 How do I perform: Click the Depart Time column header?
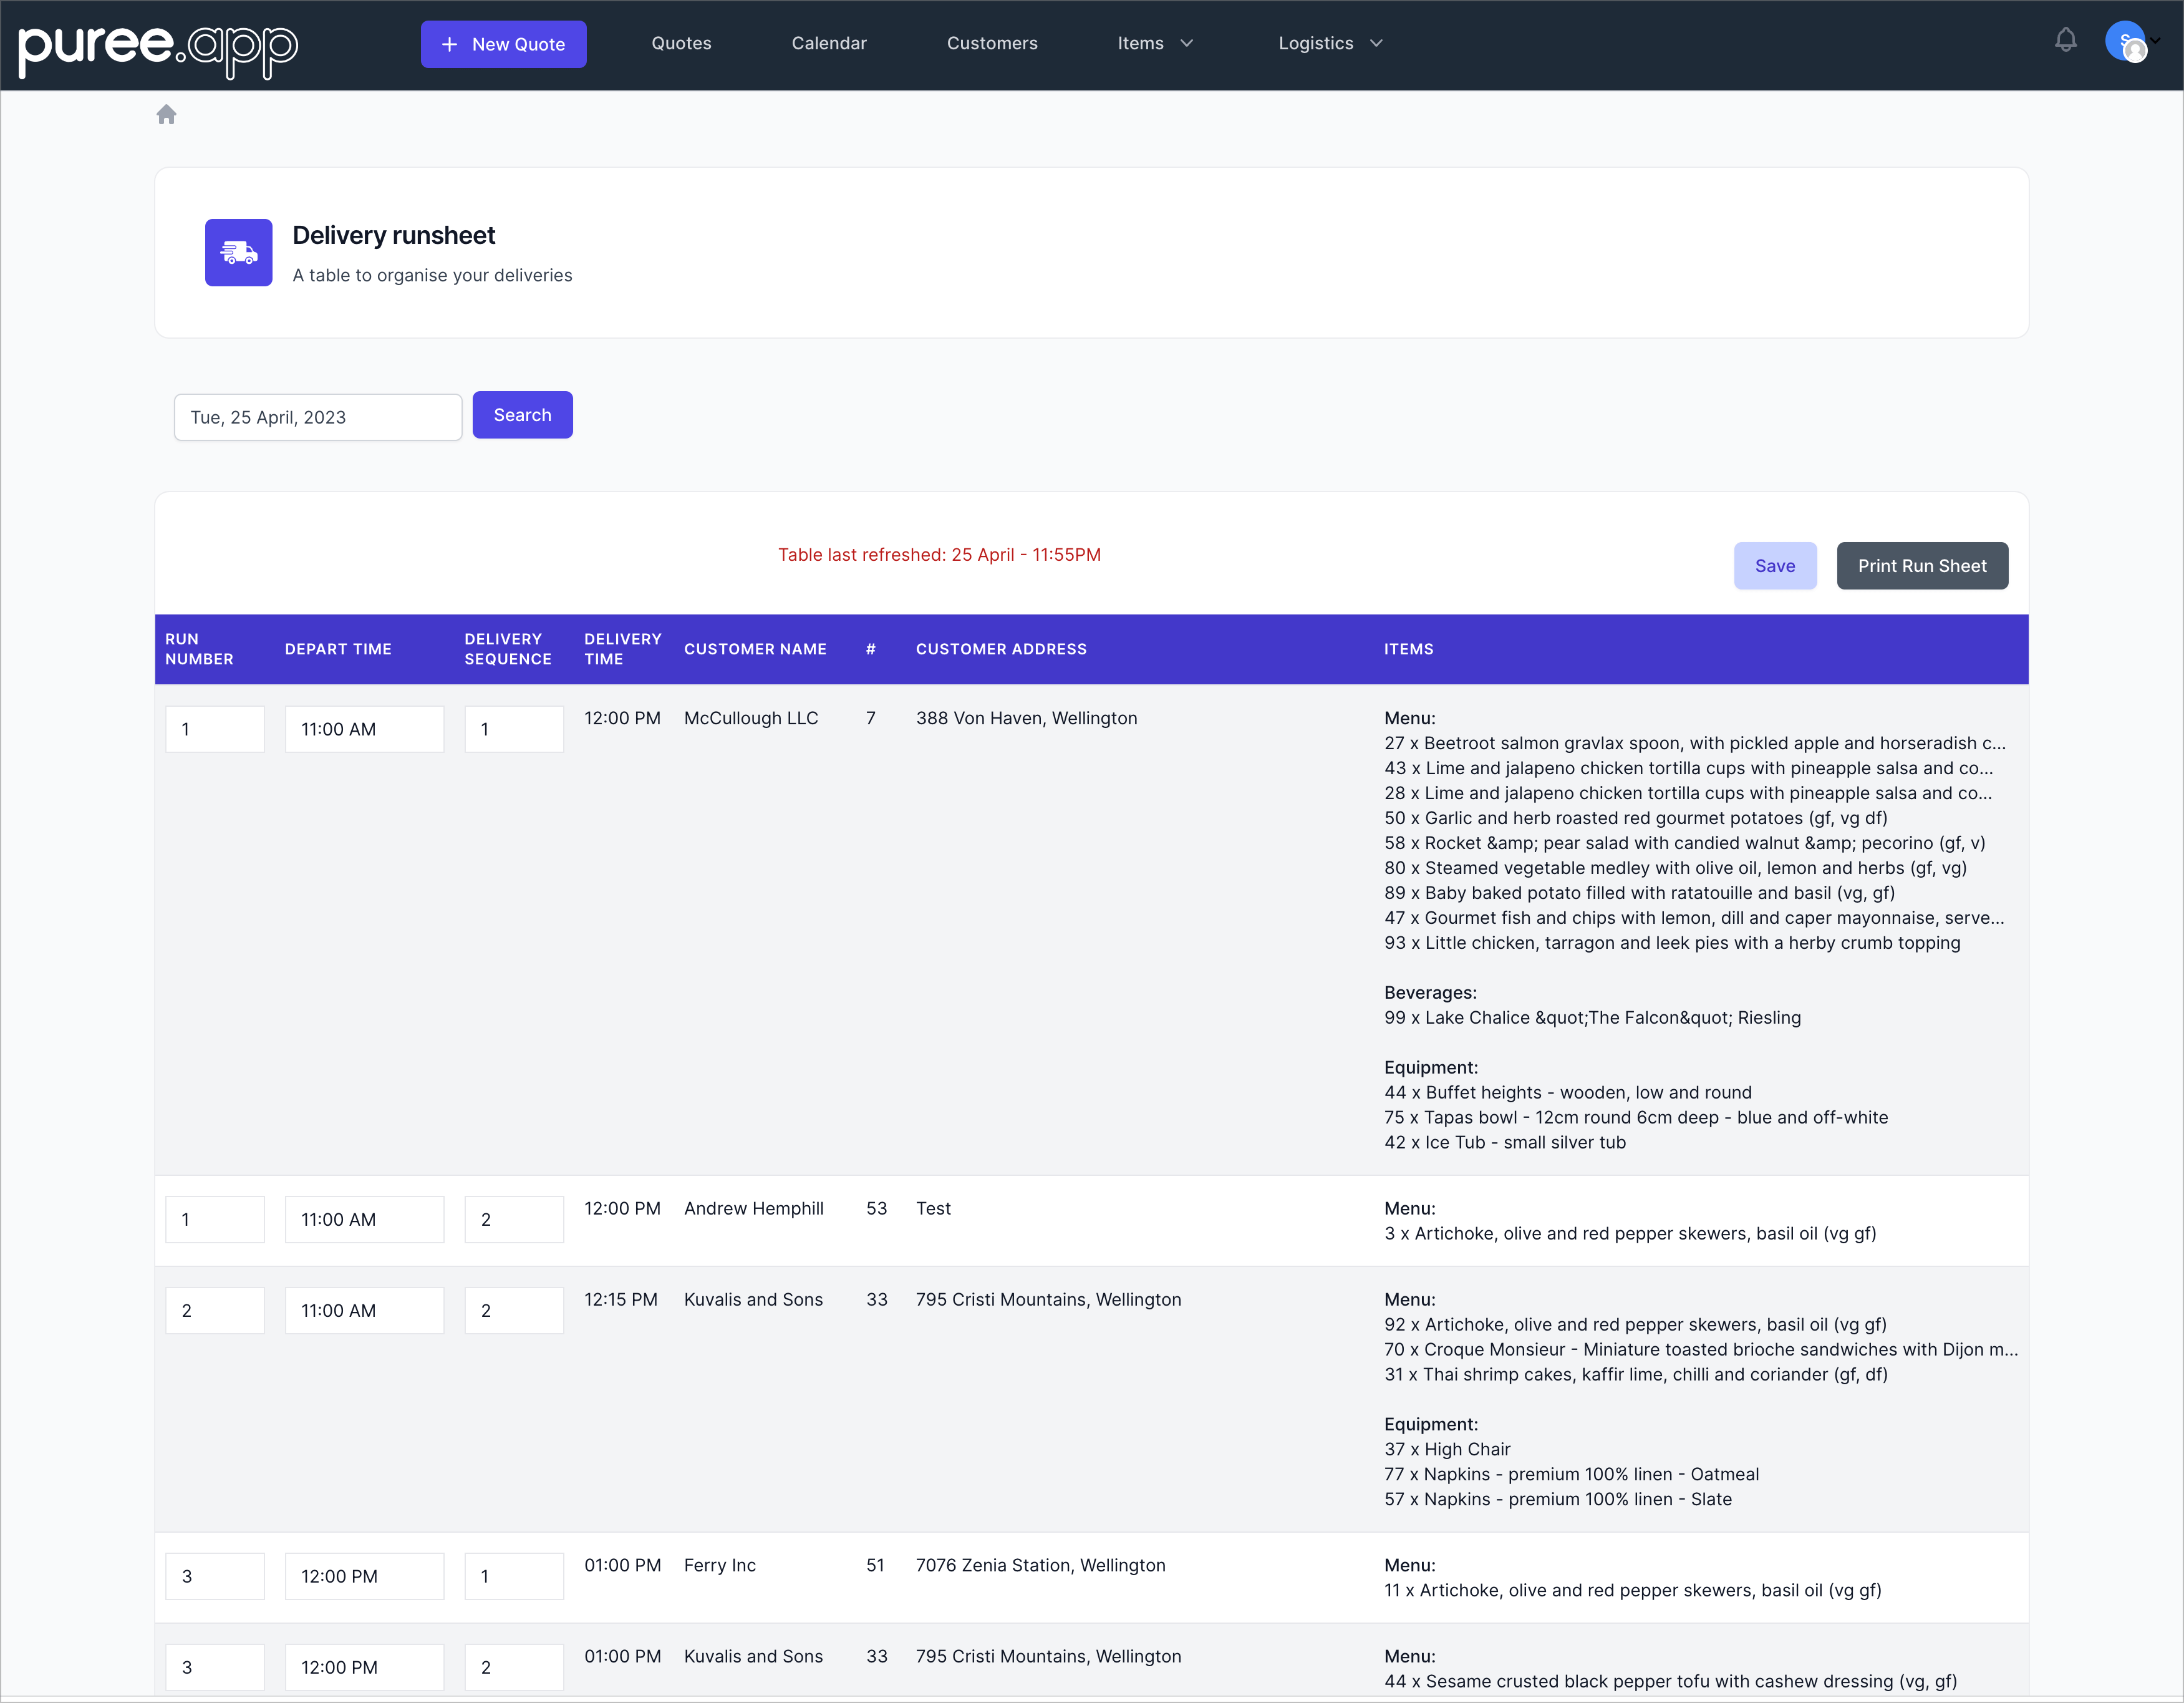338,649
